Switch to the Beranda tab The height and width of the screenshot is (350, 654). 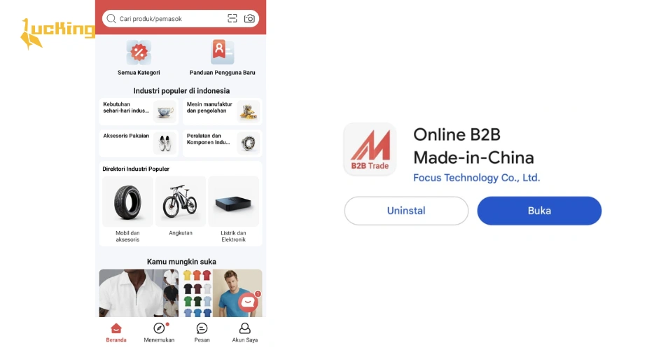point(116,332)
